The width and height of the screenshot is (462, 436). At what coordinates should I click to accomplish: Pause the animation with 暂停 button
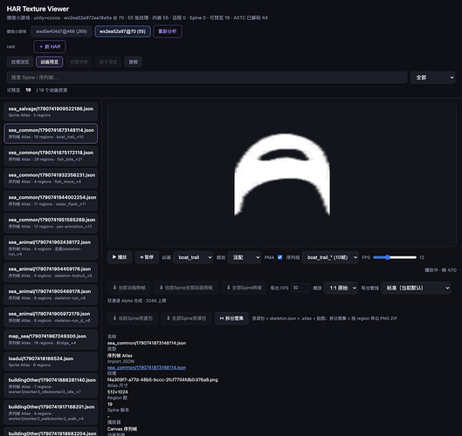pos(147,257)
